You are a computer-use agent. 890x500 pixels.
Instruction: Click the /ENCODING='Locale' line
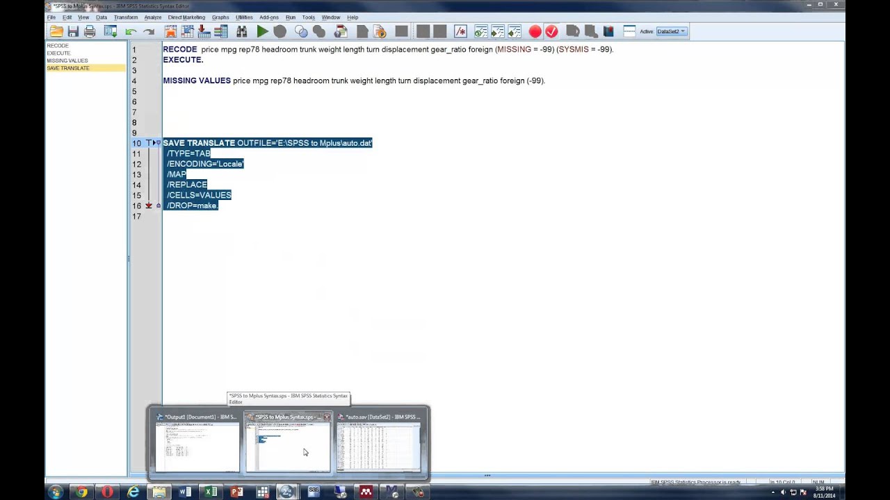(x=205, y=164)
